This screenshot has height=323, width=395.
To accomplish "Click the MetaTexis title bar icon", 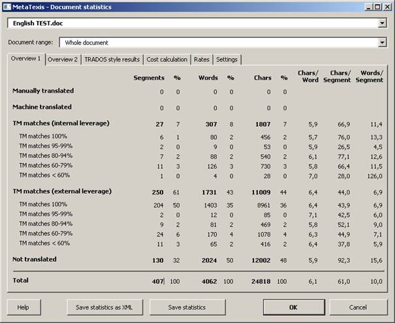I will click(x=7, y=7).
